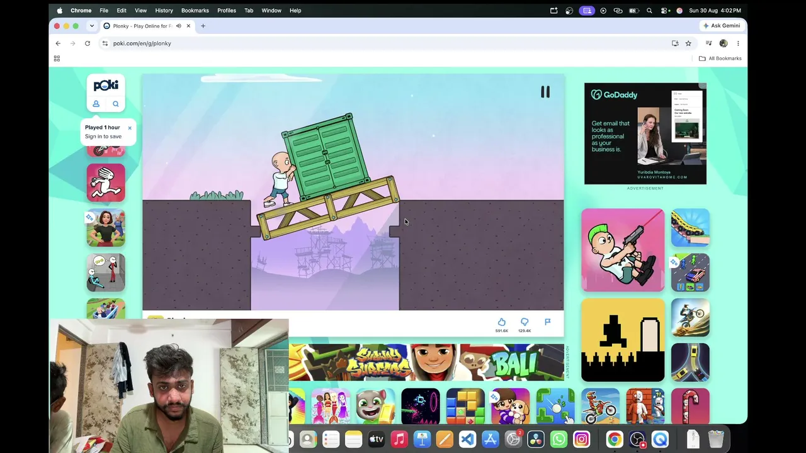
Task: Expand the tab search dropdown
Action: (92, 26)
